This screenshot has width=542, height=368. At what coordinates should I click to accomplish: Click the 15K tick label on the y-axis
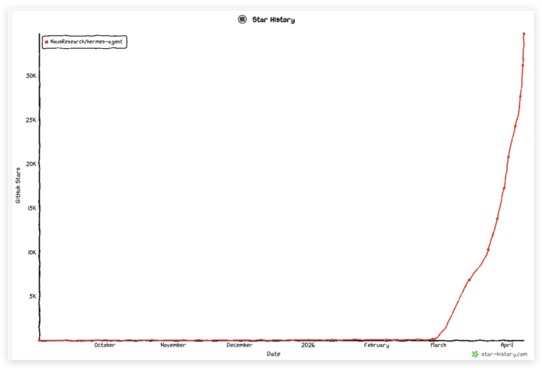pyautogui.click(x=31, y=208)
